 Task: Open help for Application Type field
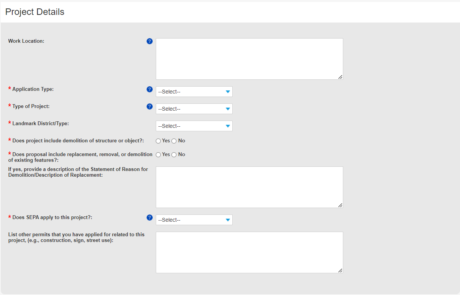150,89
